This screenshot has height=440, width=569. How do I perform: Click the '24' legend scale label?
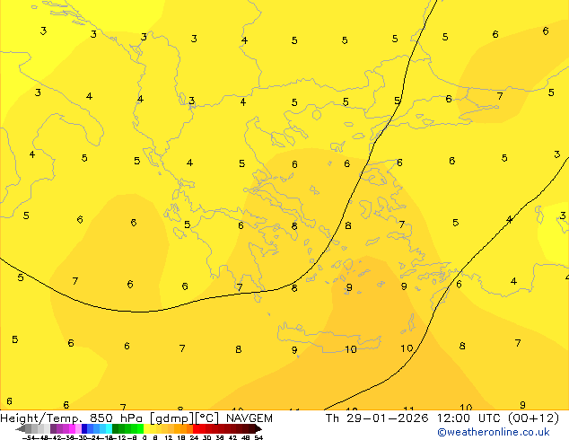194,437
